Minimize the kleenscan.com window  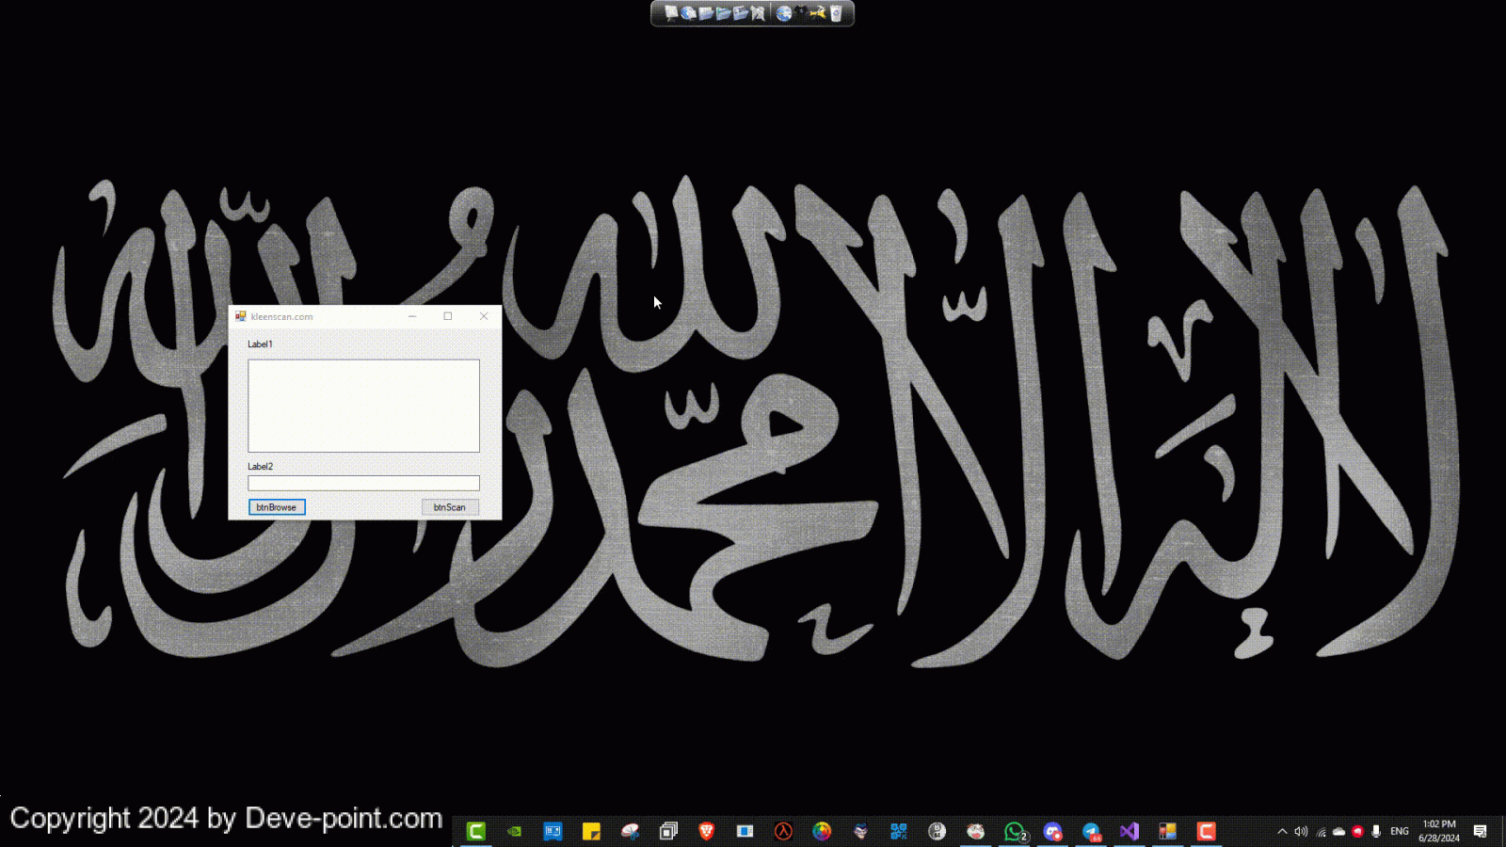[x=412, y=316]
